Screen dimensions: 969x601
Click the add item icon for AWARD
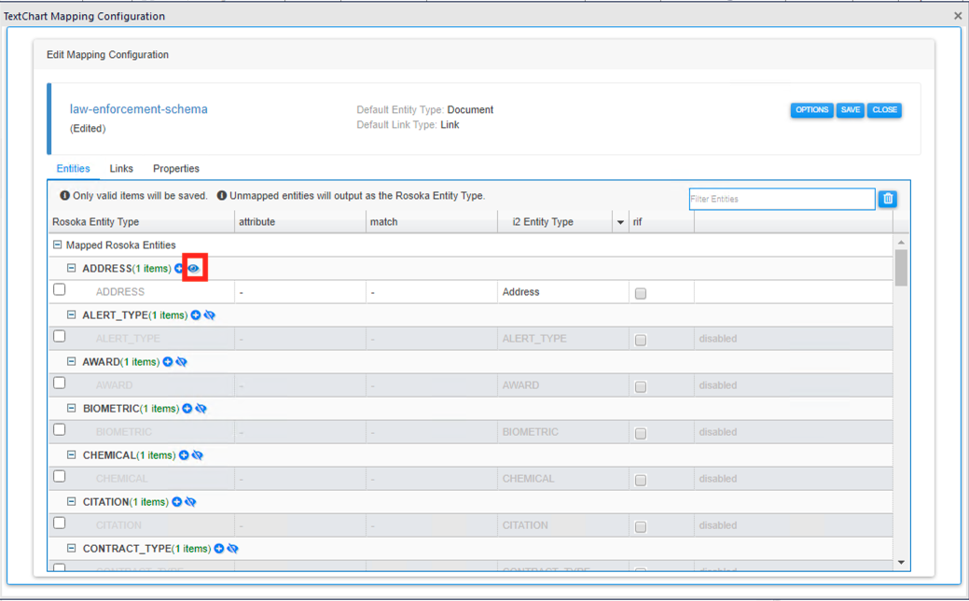(170, 361)
